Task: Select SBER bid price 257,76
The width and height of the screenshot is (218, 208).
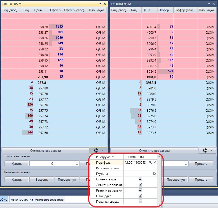Action: click(43, 105)
